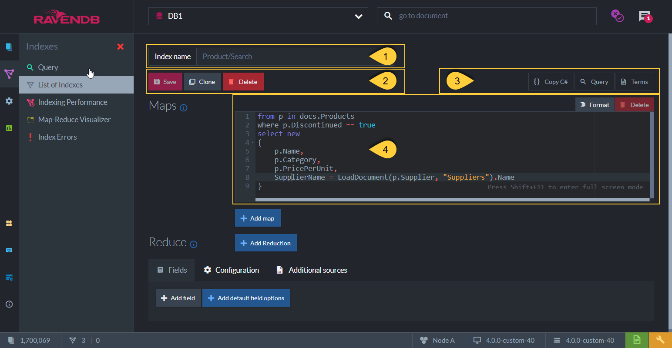The image size is (672, 348).
Task: Select Query in the Indexes menu
Action: [76, 67]
